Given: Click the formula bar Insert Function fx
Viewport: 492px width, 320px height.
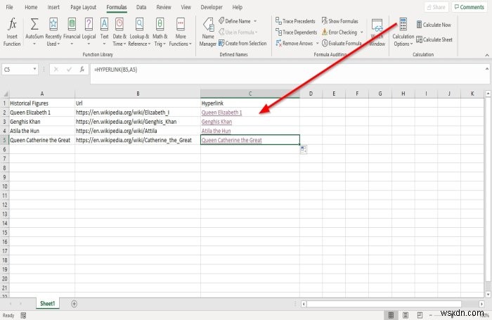Looking at the screenshot, I should click(82, 70).
